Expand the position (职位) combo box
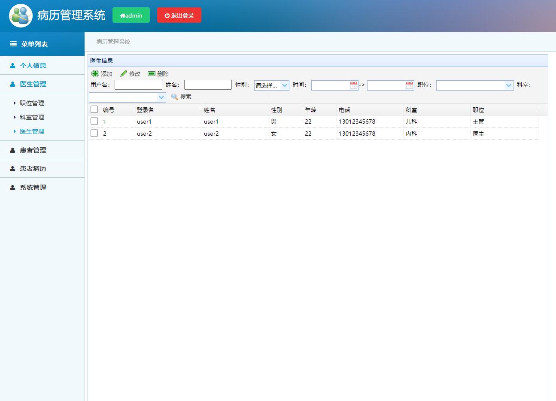The image size is (556, 401). click(509, 85)
